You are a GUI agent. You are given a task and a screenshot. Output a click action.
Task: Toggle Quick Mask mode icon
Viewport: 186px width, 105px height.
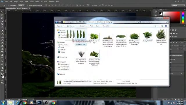[x=2, y=80]
